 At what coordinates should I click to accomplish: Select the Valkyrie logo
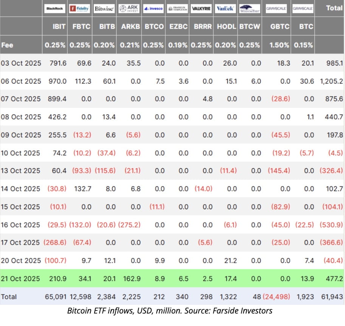[202, 8]
